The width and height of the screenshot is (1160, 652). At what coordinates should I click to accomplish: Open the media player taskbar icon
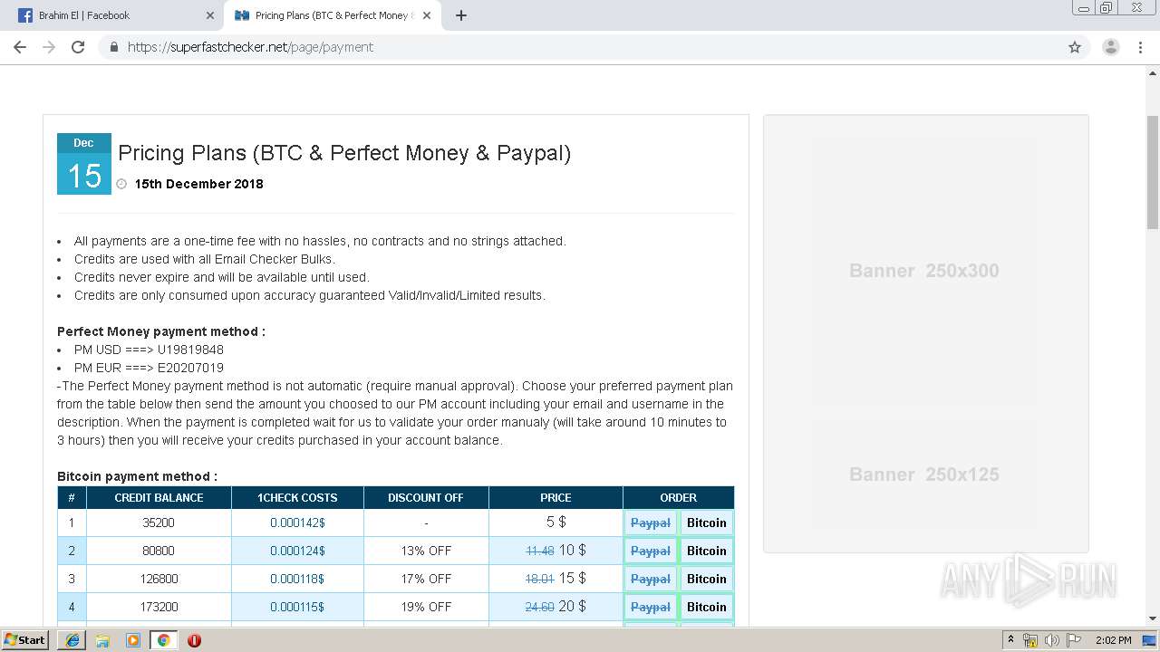pos(133,640)
